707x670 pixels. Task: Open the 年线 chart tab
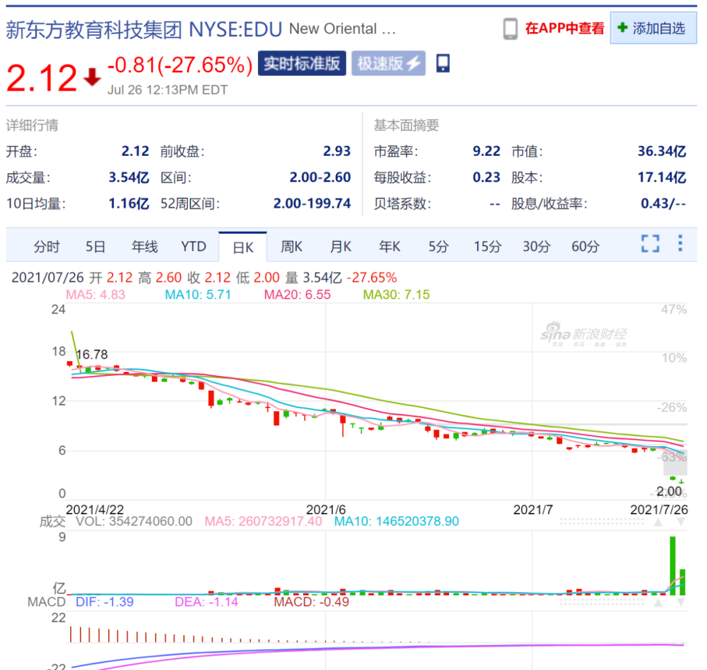144,247
